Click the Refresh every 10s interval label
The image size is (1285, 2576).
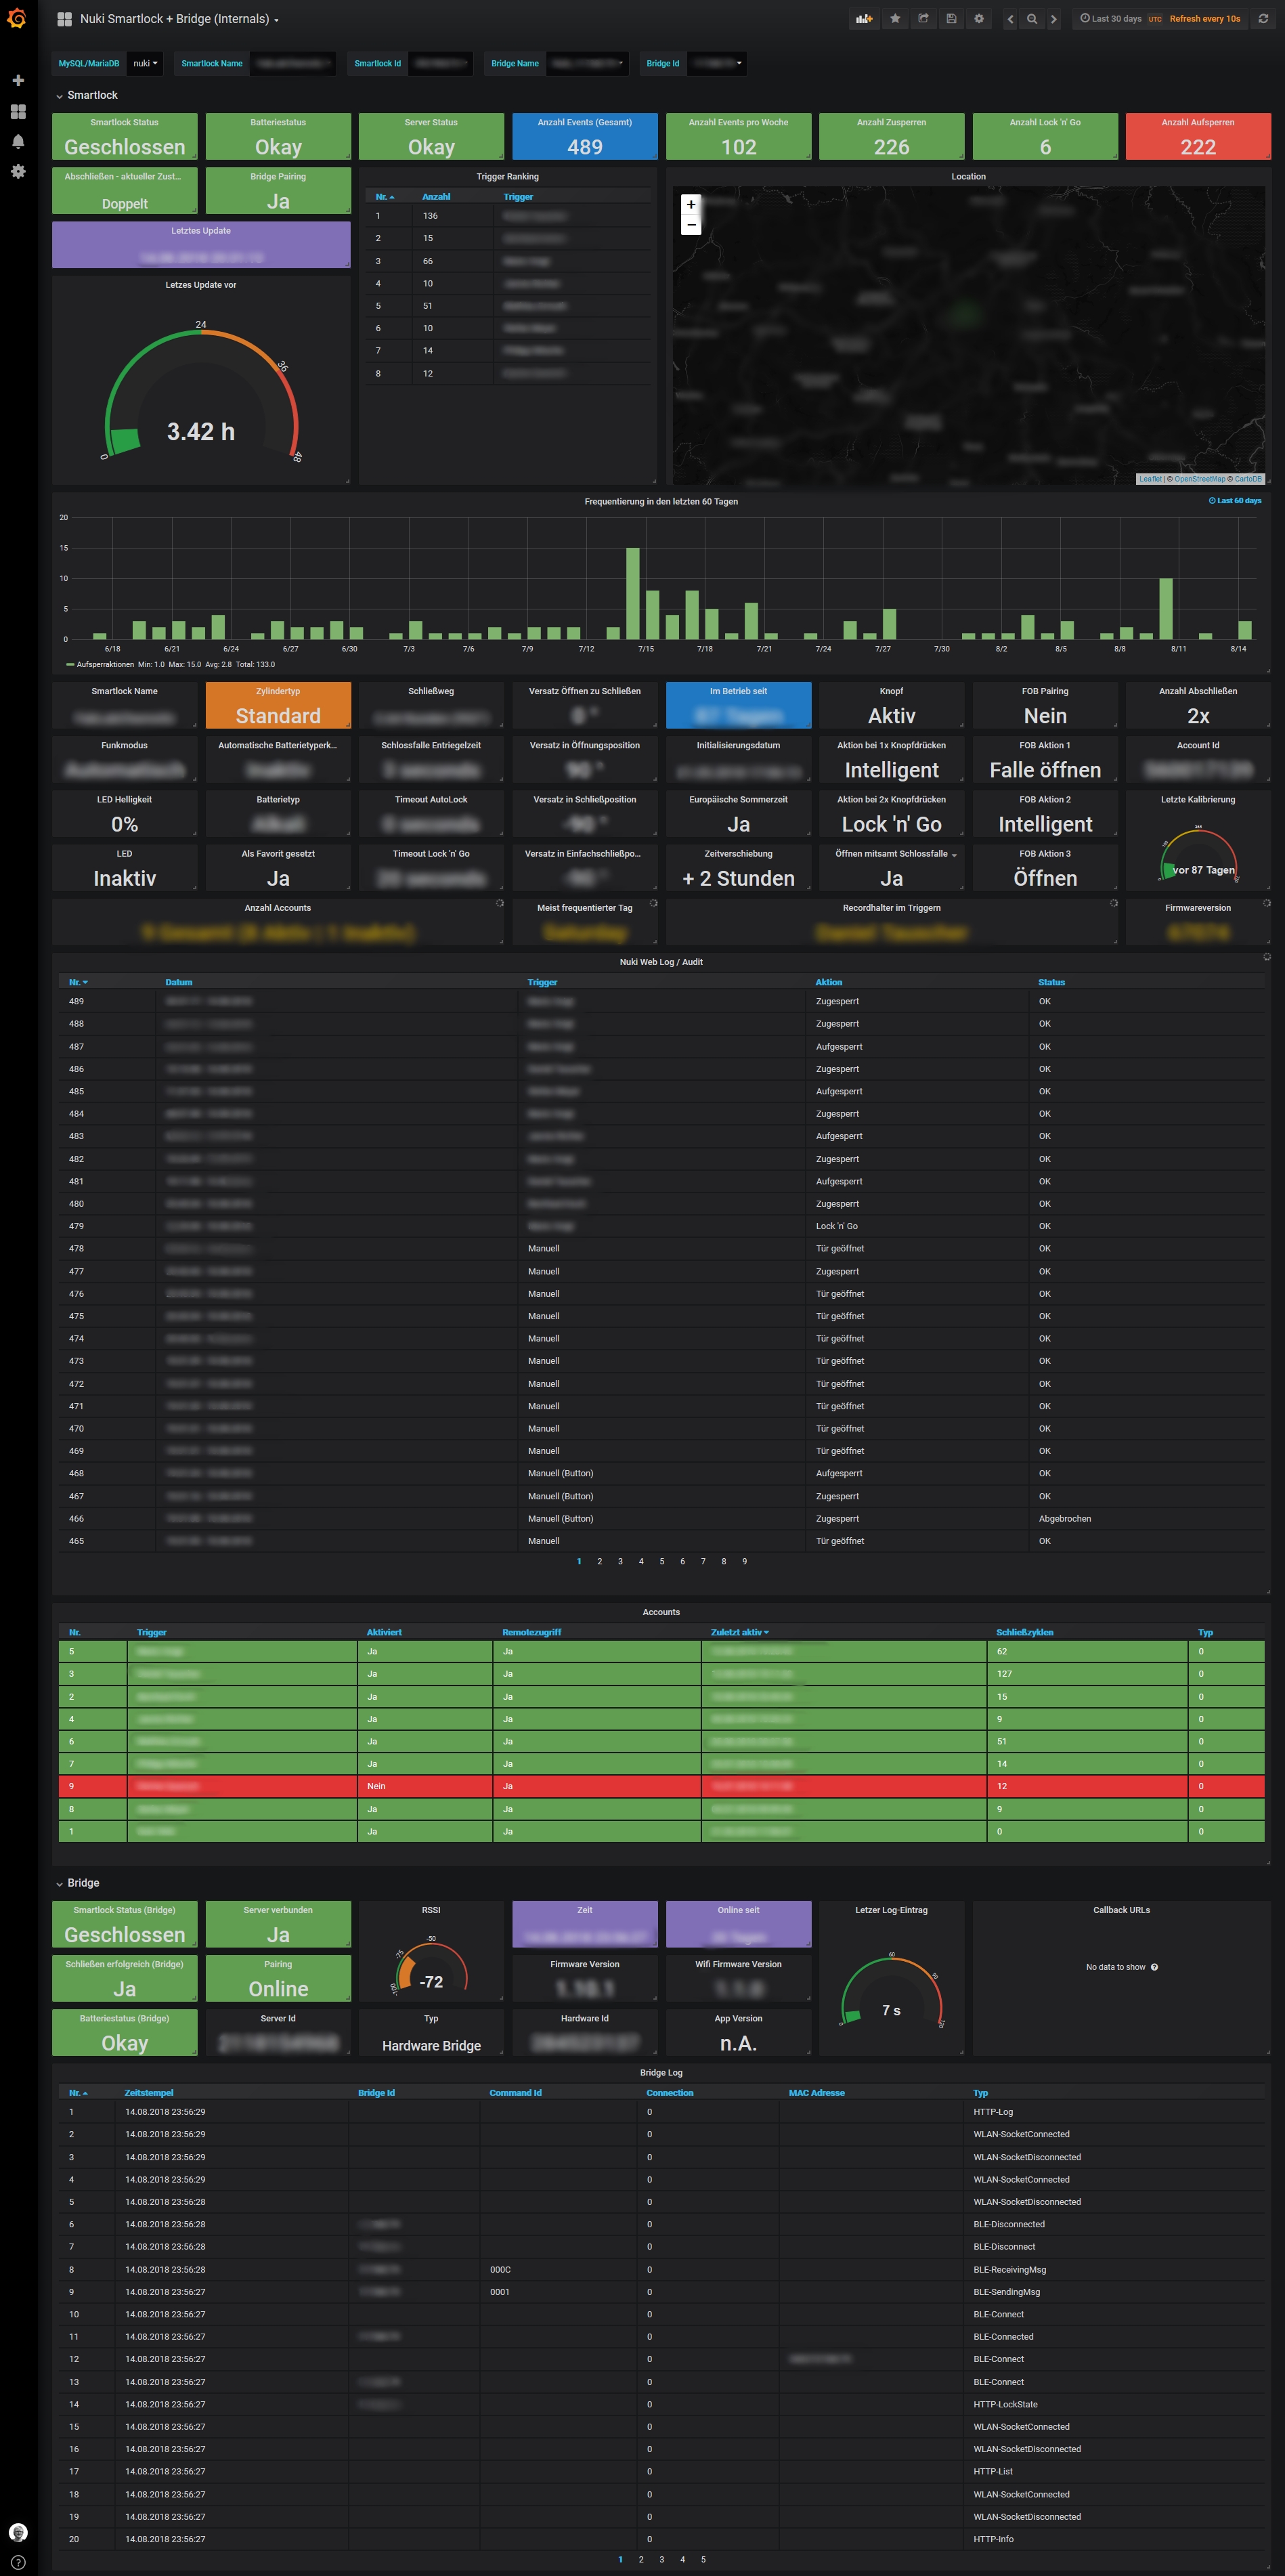(1205, 19)
